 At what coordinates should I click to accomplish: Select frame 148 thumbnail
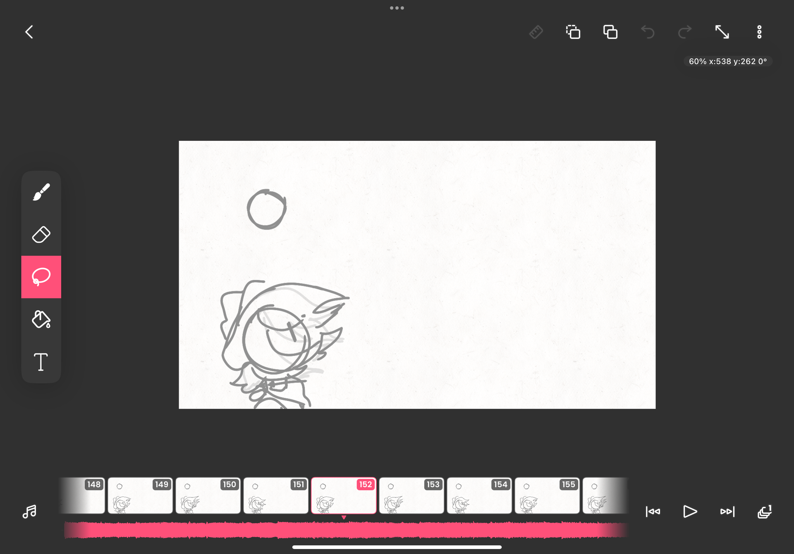(82, 496)
